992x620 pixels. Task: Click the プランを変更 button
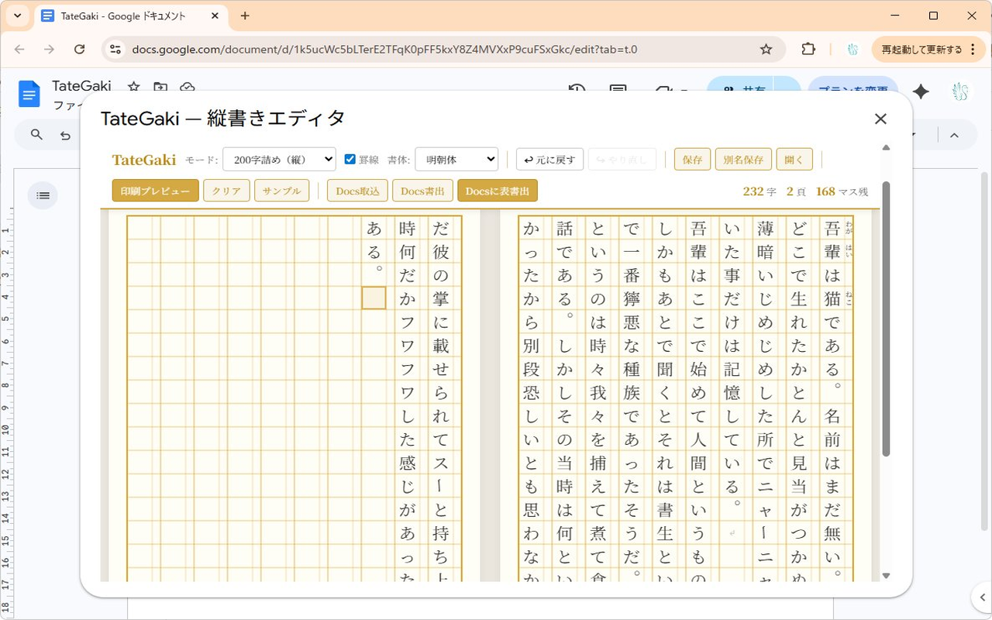click(x=853, y=88)
